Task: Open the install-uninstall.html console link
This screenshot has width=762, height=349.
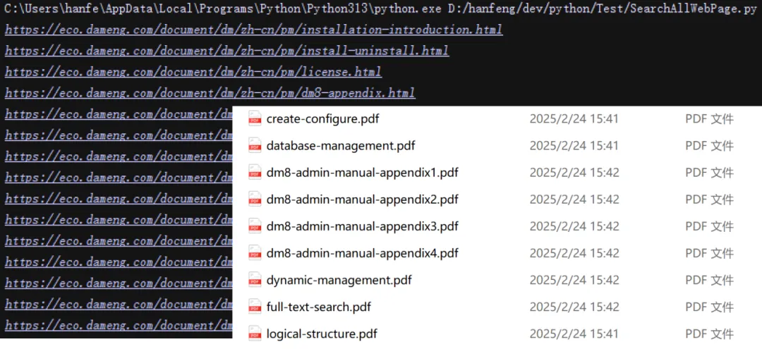Action: click(227, 51)
